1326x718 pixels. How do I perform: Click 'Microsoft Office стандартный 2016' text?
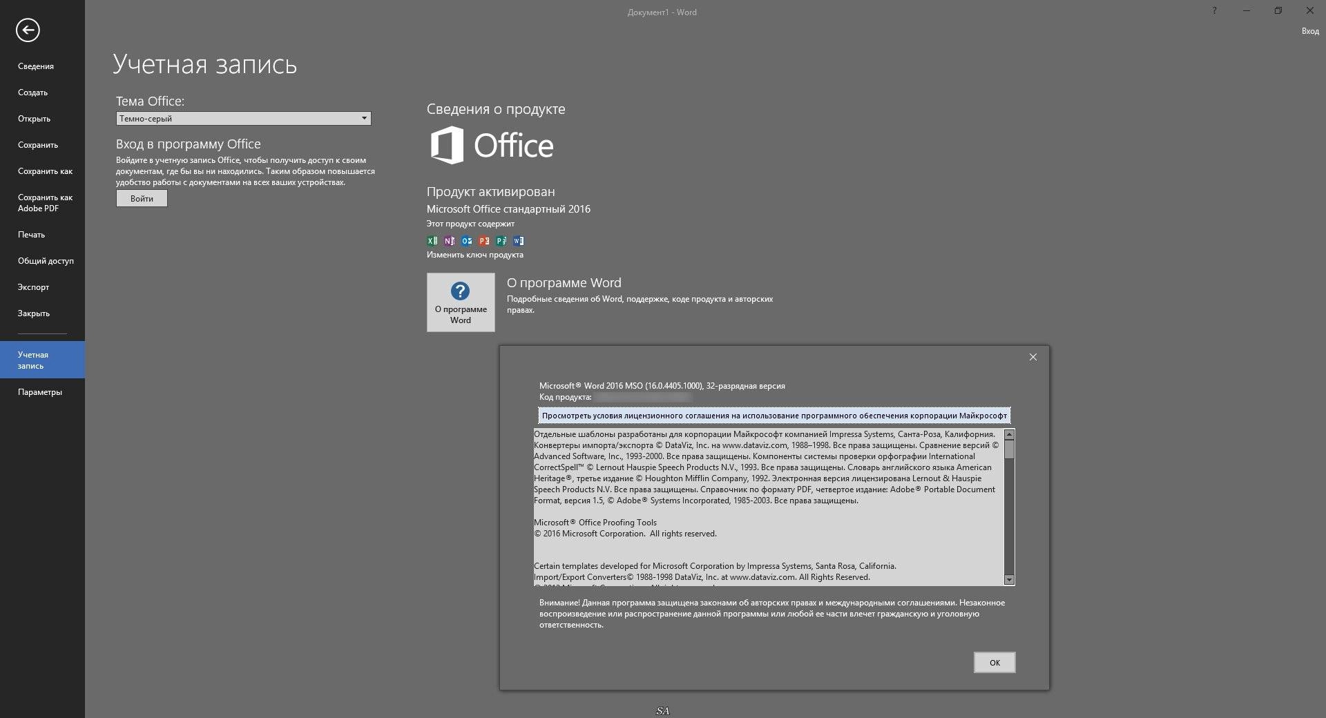coord(508,209)
